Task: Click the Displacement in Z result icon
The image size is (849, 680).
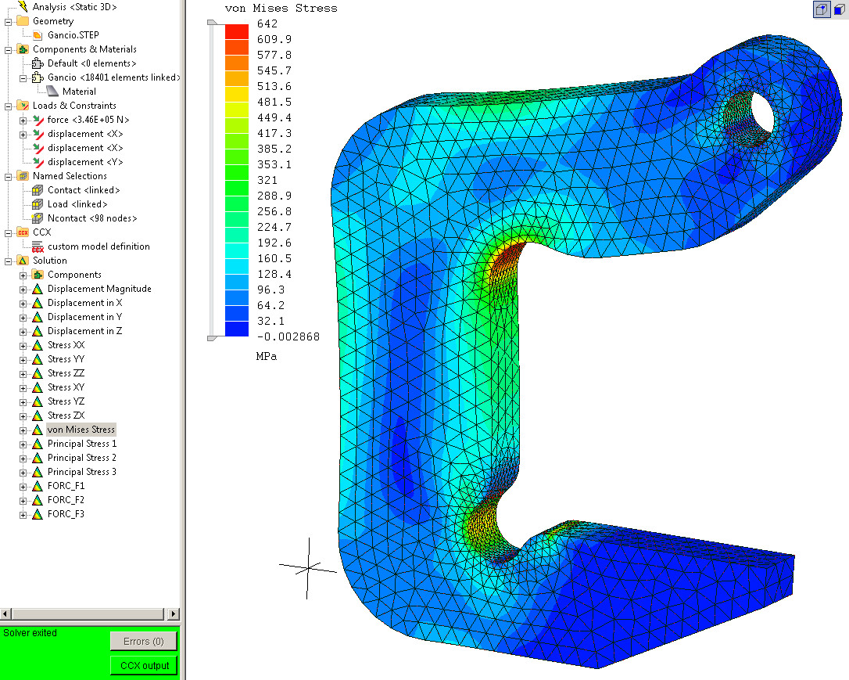Action: click(x=38, y=331)
